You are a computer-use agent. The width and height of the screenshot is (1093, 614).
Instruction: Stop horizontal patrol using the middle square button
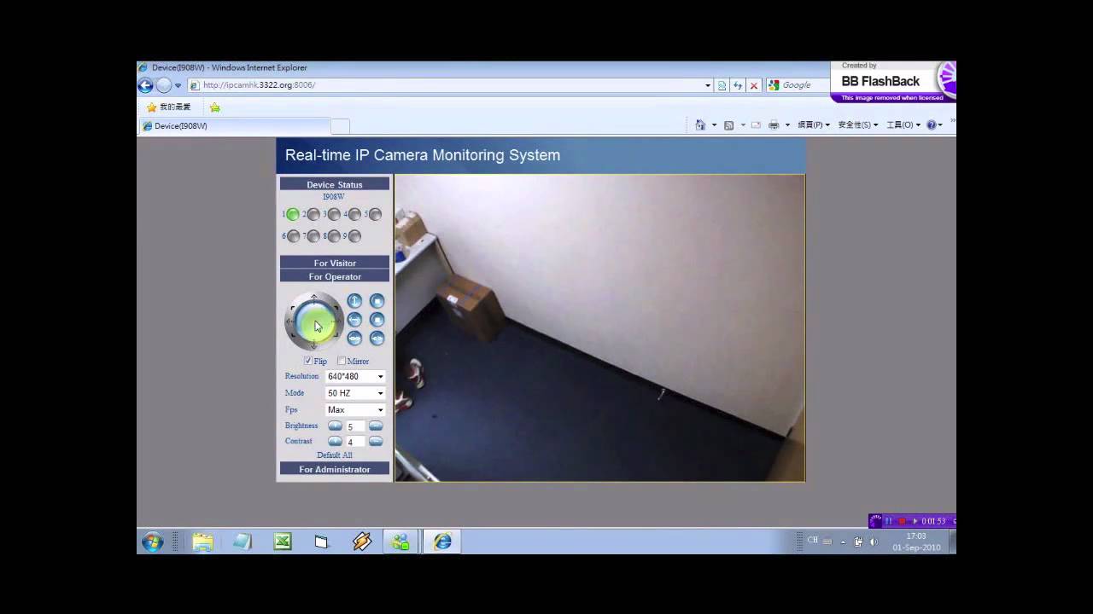tap(377, 320)
